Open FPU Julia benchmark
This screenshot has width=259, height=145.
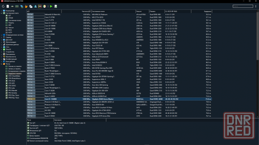click(12, 88)
